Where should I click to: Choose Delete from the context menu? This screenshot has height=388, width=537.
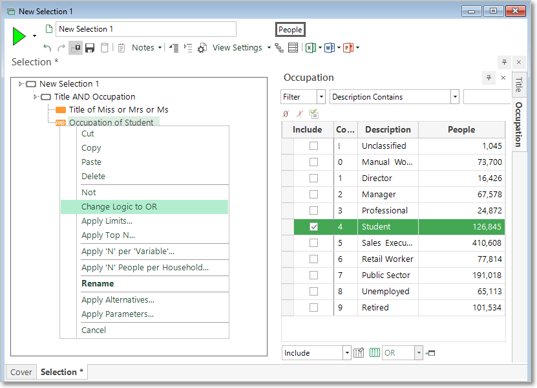pyautogui.click(x=144, y=176)
